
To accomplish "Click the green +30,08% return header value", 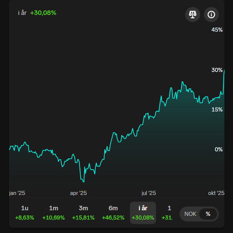I will tap(43, 13).
